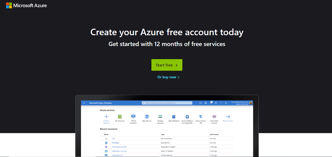Click the Type column header
The image size is (332, 157).
click(x=163, y=134)
